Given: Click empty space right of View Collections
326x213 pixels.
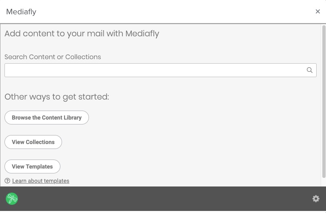Looking at the screenshot, I should (x=184, y=142).
